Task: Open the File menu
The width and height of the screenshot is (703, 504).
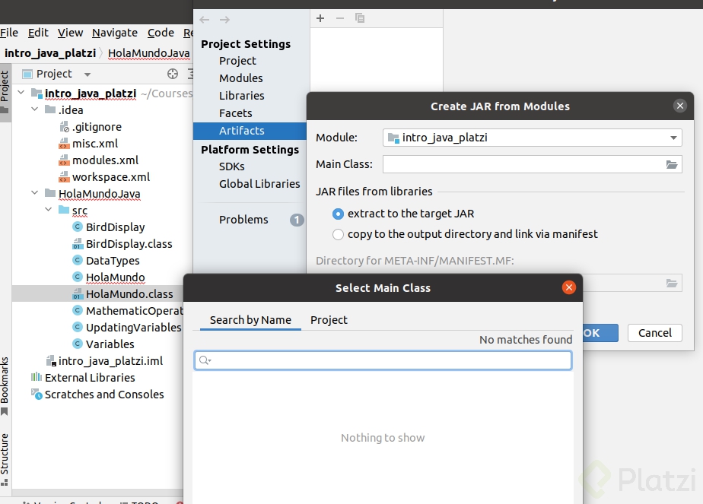Action: 9,33
